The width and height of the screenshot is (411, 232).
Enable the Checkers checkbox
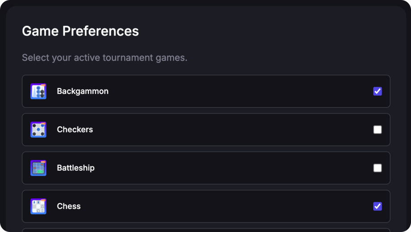377,130
